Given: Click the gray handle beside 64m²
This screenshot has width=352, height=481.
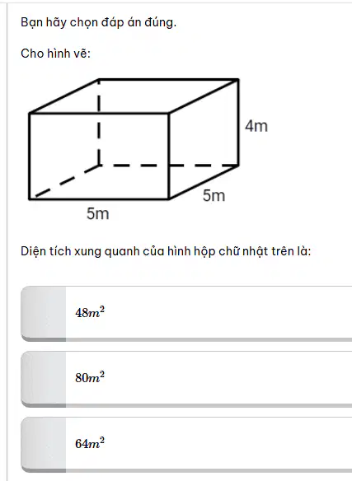Looking at the screenshot, I should (x=44, y=445).
